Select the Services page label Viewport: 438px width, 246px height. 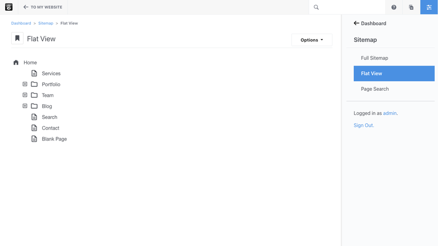(51, 73)
